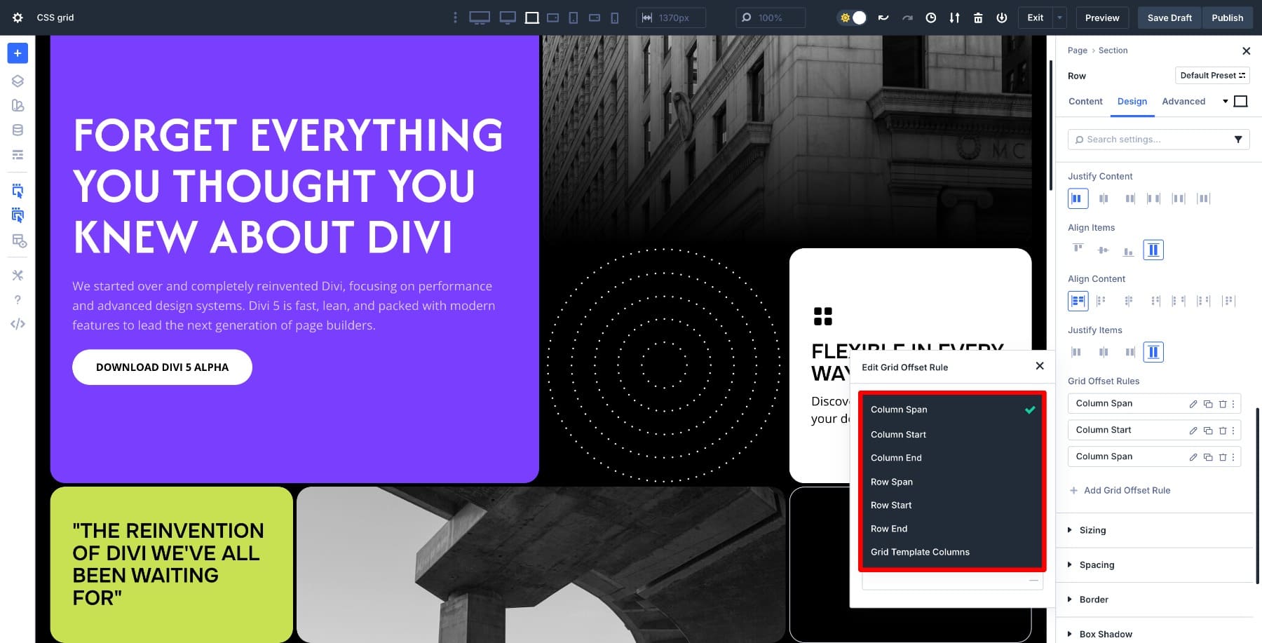1262x643 pixels.
Task: Click the blue add module plus button
Action: coord(18,53)
